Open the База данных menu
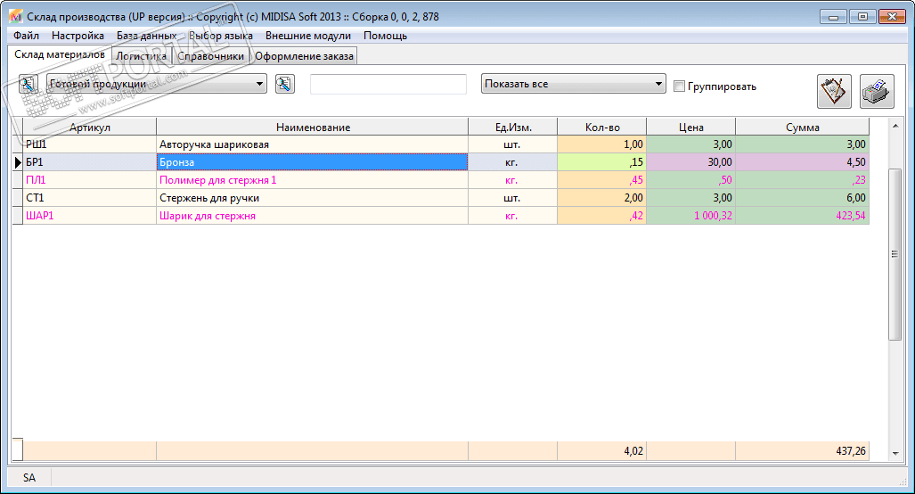Image resolution: width=915 pixels, height=494 pixels. 146,36
